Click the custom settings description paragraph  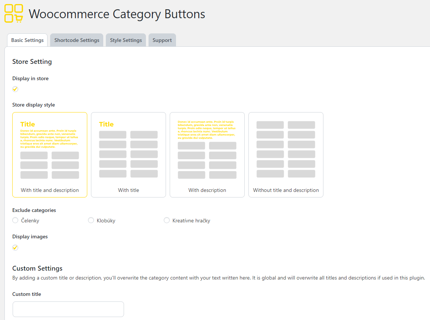coord(219,278)
